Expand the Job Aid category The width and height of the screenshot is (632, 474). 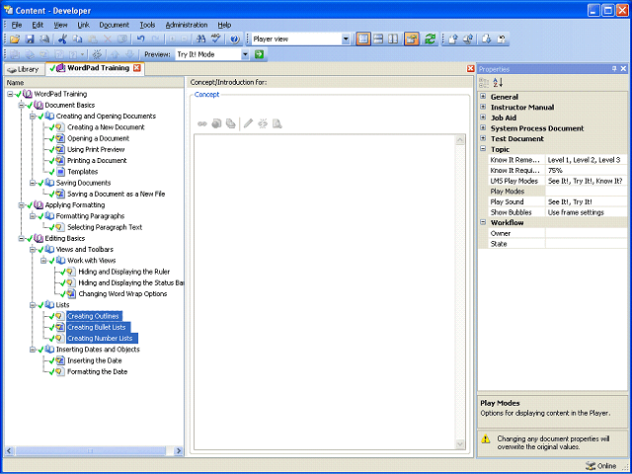pyautogui.click(x=483, y=118)
